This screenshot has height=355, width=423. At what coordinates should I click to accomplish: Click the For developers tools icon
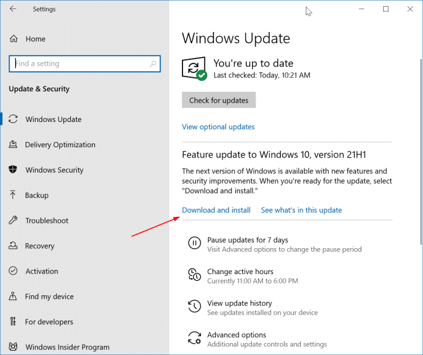click(x=13, y=321)
